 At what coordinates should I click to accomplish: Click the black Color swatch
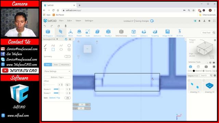[194, 71]
